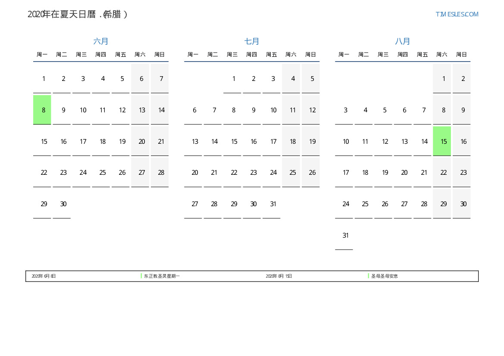Select June 27 shaded Saturday cell
This screenshot has height=356, width=504.
point(140,172)
